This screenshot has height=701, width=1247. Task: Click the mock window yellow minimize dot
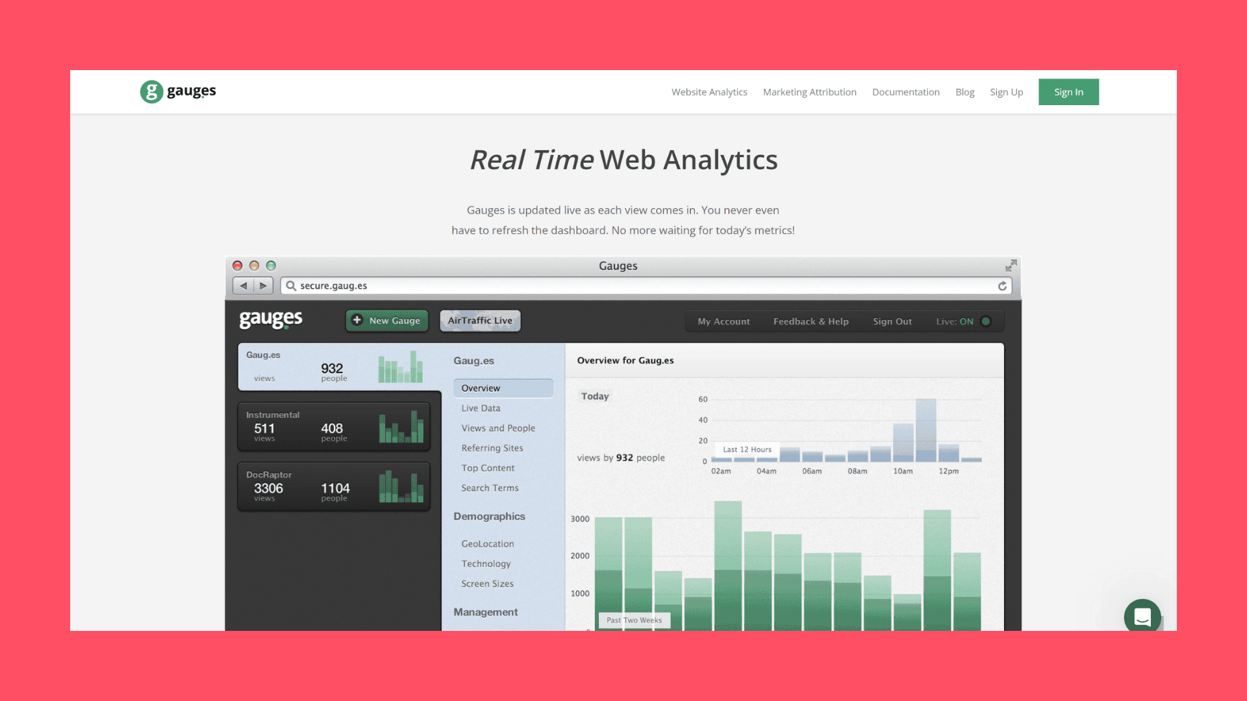(x=254, y=265)
